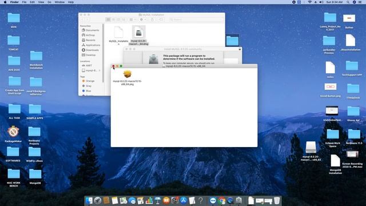Viewport: 366px width, 206px height.
Task: Open the Trash in the Dock
Action: pyautogui.click(x=277, y=200)
